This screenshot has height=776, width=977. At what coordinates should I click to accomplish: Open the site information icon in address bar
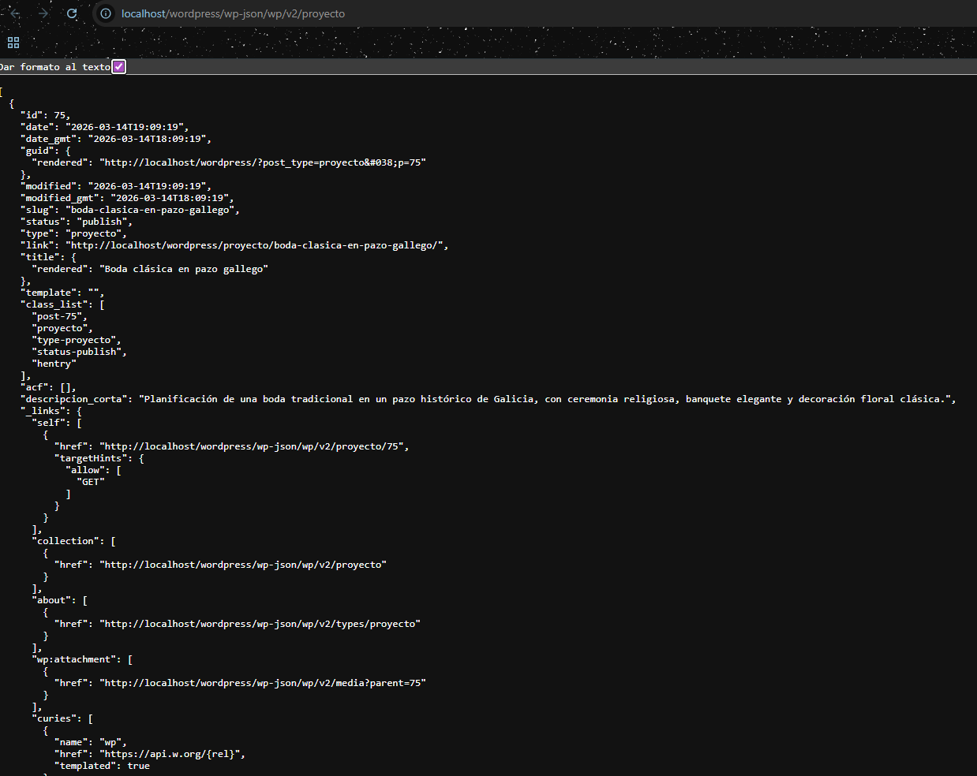coord(106,13)
